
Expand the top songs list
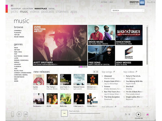[x=114, y=72]
